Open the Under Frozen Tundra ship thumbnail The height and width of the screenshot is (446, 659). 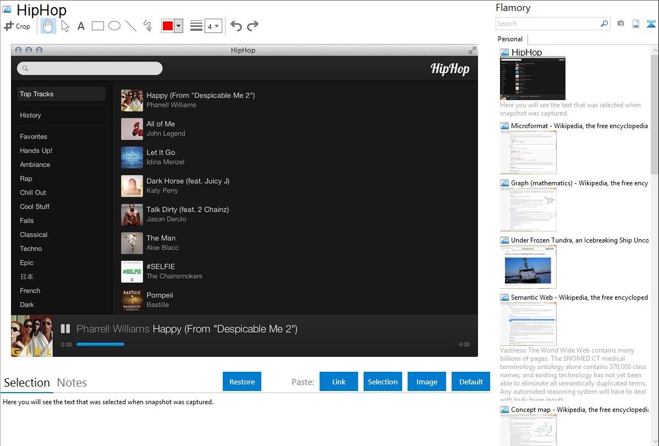(x=528, y=267)
